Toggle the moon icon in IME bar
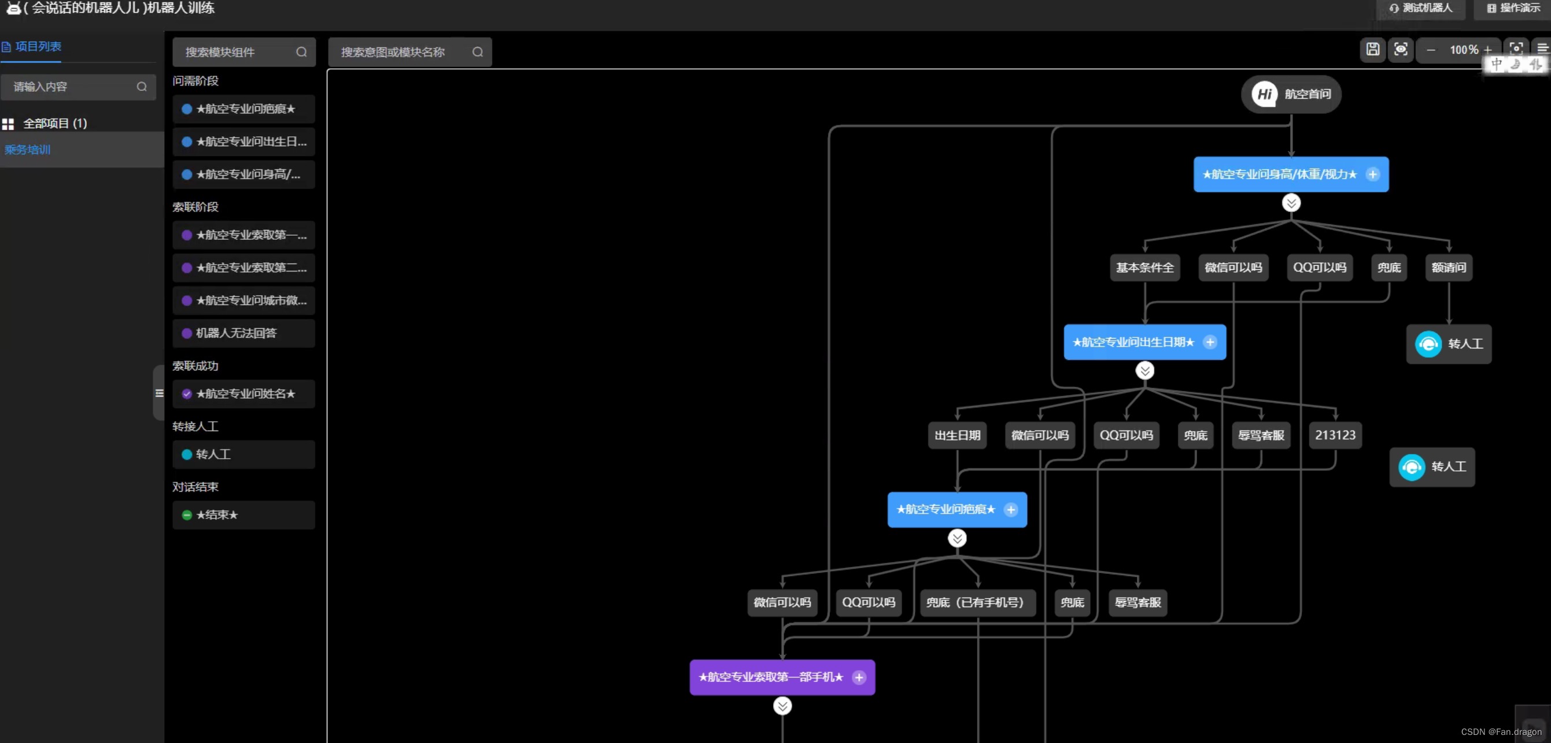The width and height of the screenshot is (1551, 743). point(1516,64)
